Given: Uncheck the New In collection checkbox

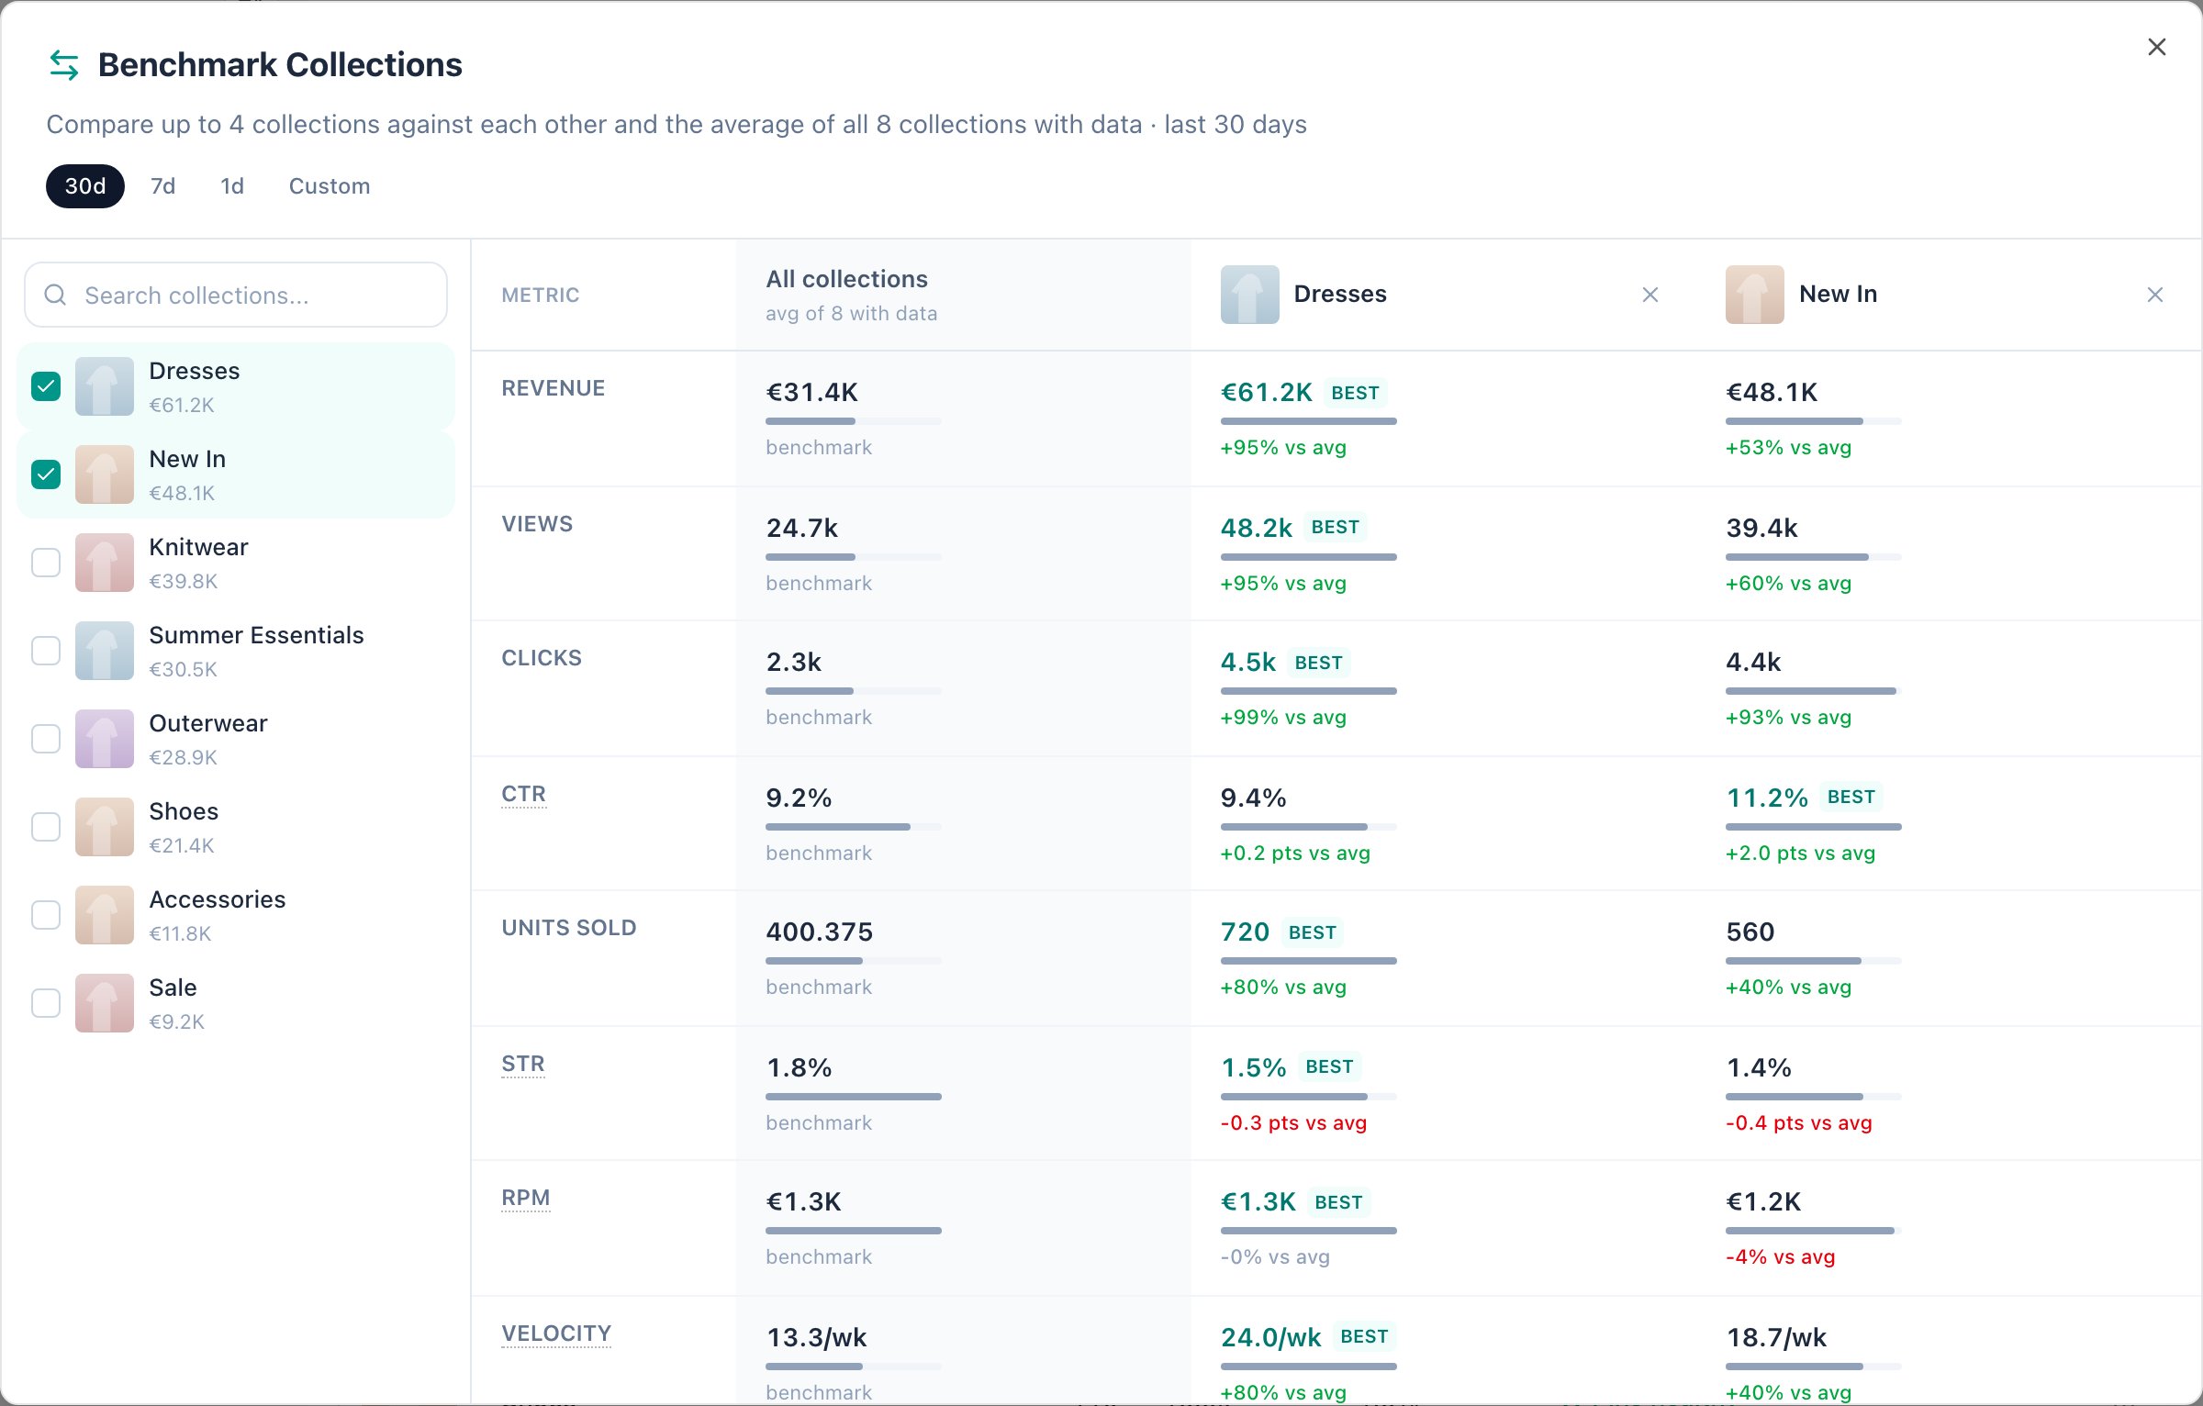Looking at the screenshot, I should [x=46, y=474].
